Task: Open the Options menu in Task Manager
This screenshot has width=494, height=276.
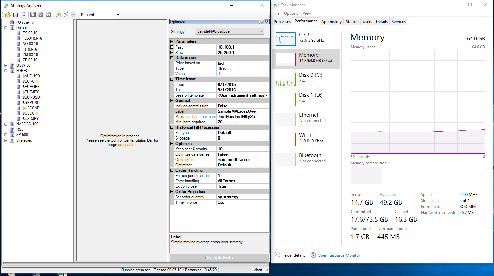Action: (291, 13)
